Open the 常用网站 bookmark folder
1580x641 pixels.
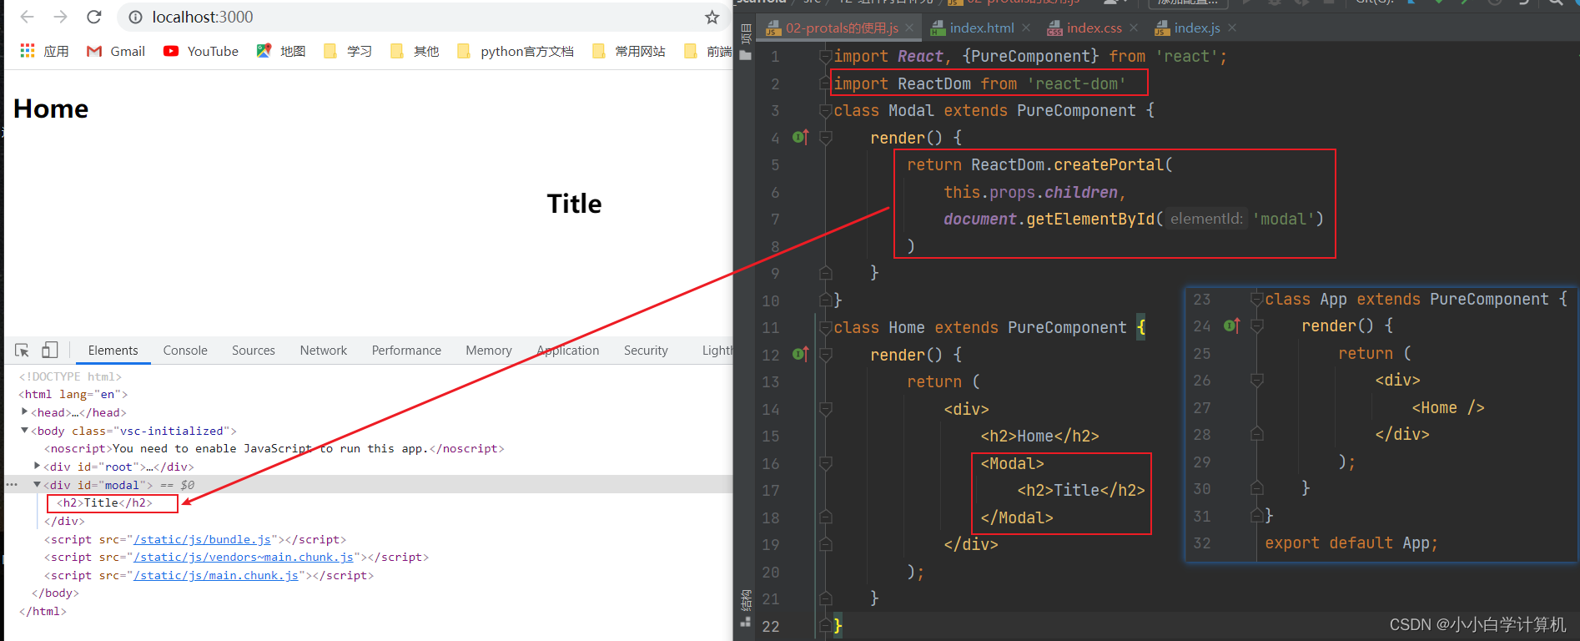click(629, 51)
